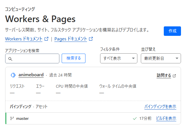
Task: Open the Workers ドキュメント link
Action: [x=24, y=39]
